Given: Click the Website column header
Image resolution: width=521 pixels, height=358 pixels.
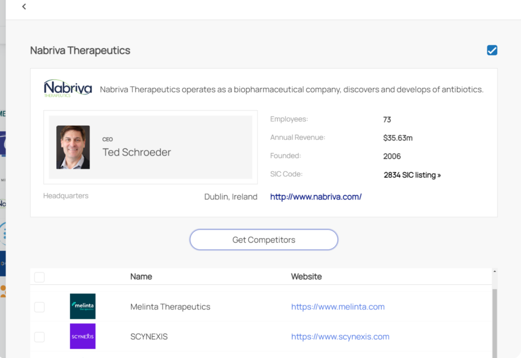Looking at the screenshot, I should tap(306, 277).
